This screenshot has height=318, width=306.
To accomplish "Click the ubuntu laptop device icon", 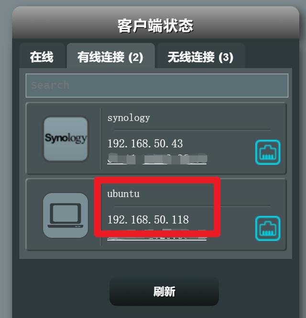I will [66, 215].
